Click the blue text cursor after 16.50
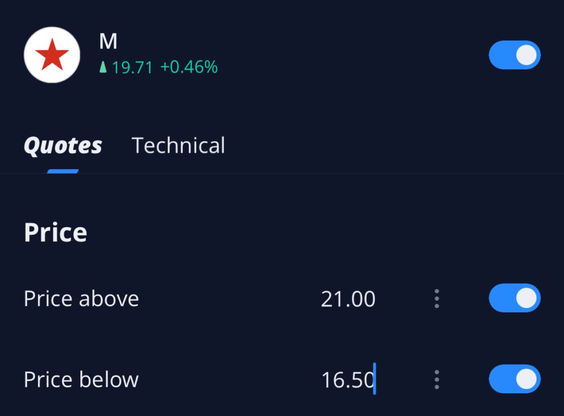The height and width of the screenshot is (416, 564). click(375, 379)
